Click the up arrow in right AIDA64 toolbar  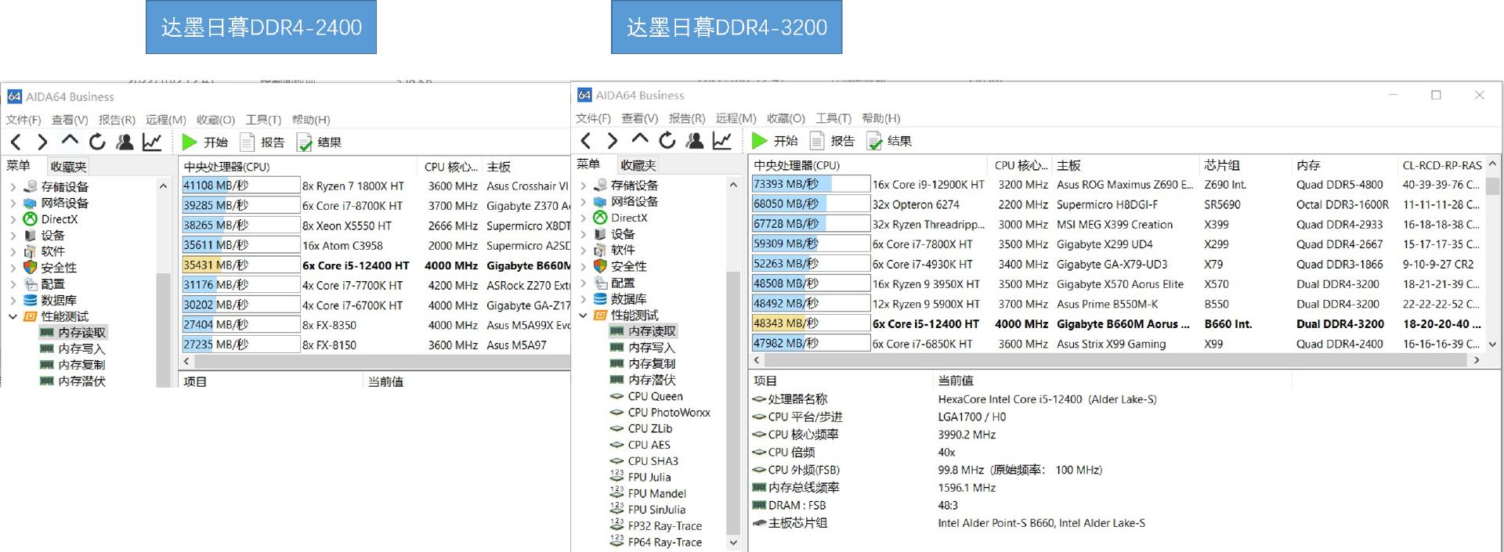tap(640, 139)
